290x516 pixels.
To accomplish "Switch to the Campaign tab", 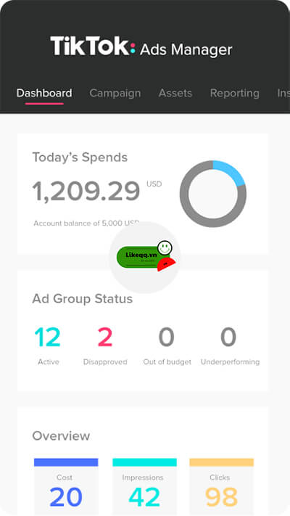I will pos(115,93).
